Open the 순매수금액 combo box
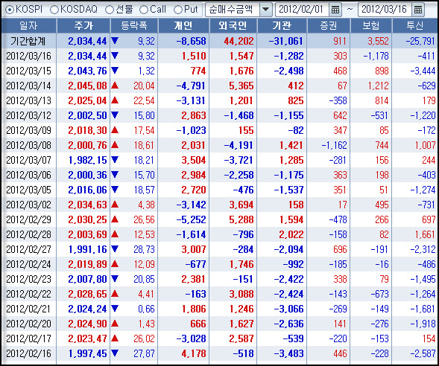Viewport: 439px width, 366px height. click(239, 10)
